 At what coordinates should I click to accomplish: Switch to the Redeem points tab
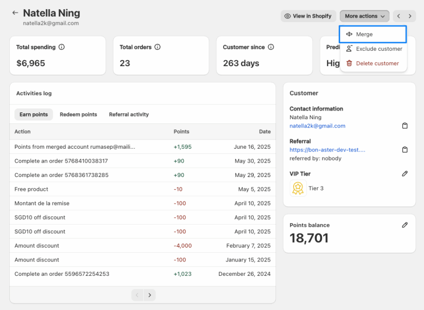(78, 115)
